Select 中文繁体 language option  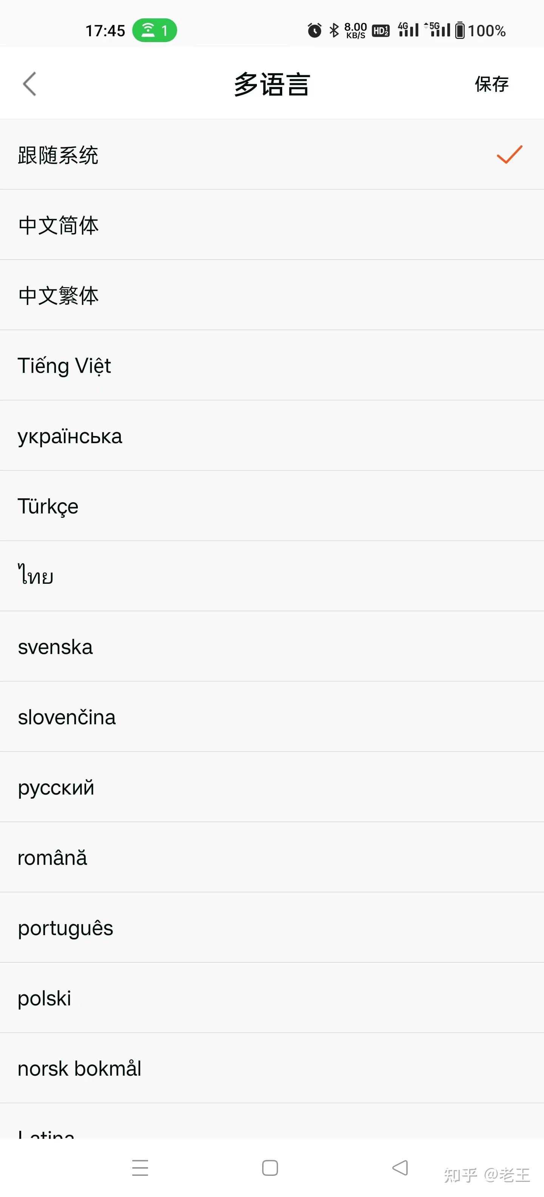click(59, 295)
